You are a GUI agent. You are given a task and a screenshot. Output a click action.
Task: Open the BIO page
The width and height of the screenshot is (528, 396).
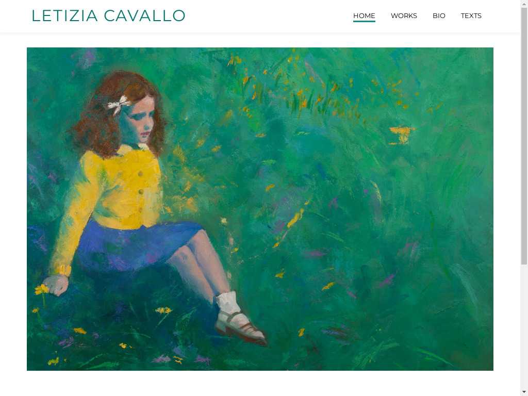(439, 16)
